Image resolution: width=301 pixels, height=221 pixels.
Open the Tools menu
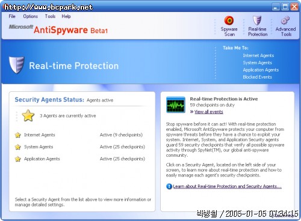(50, 16)
